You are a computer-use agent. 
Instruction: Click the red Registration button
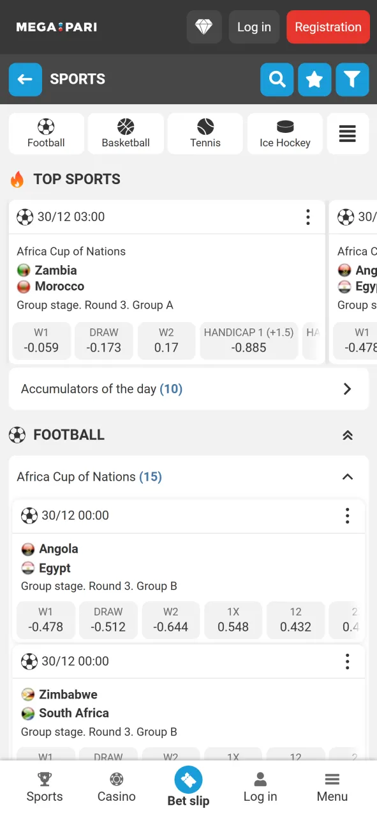coord(328,27)
